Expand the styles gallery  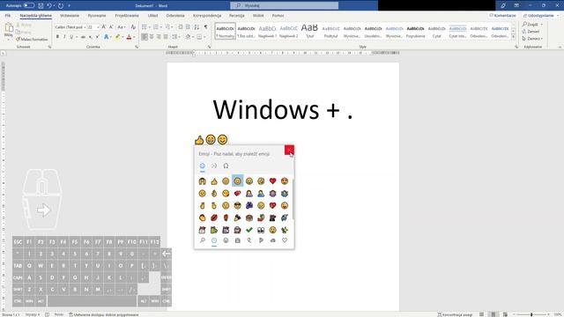pos(513,37)
